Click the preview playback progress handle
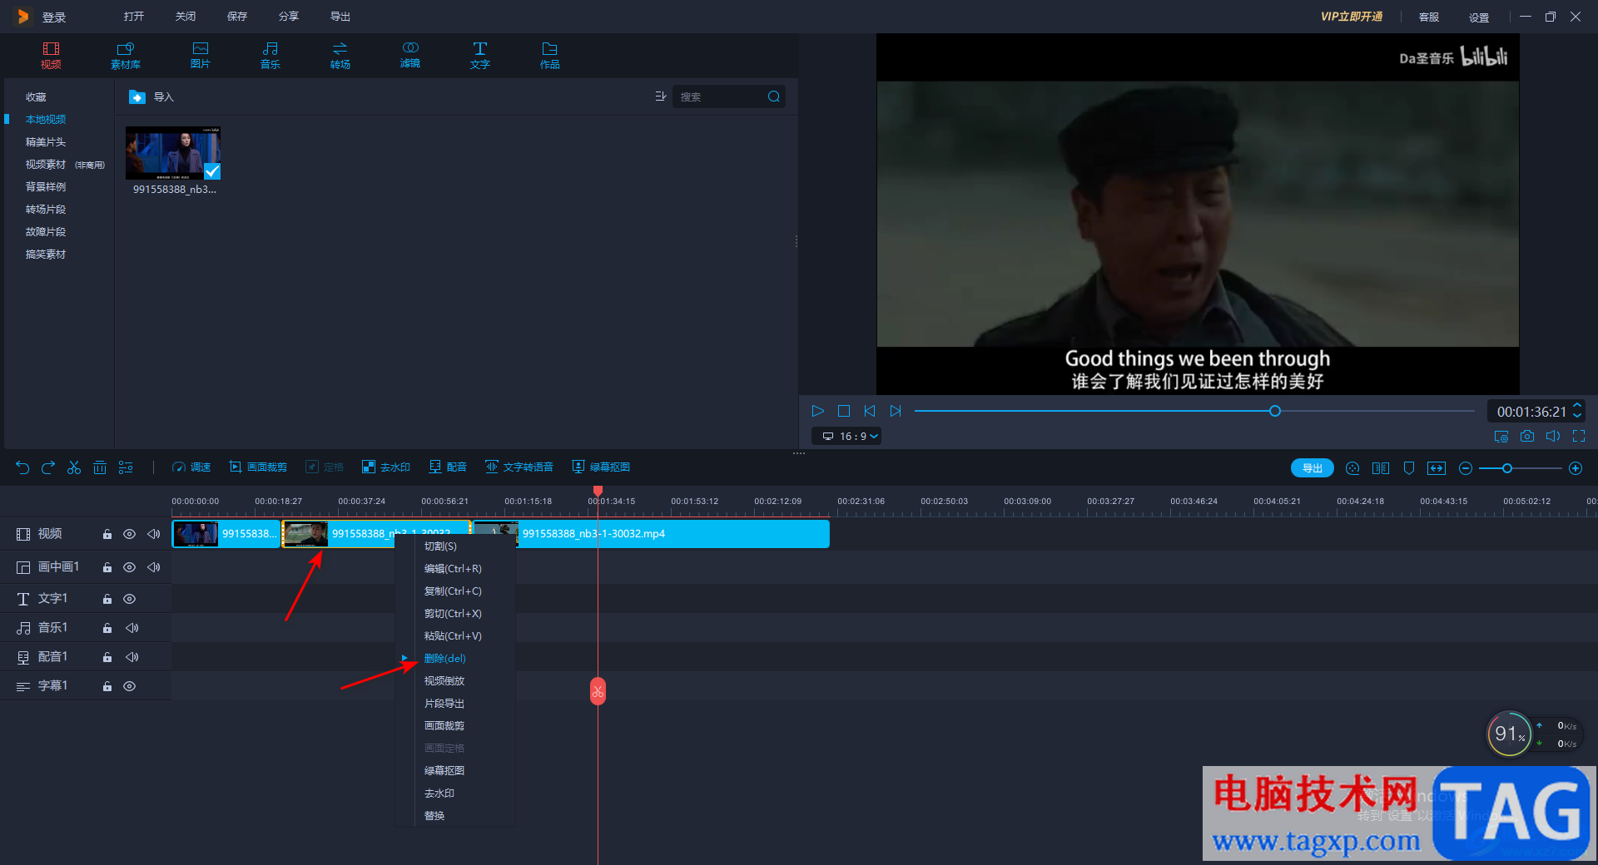This screenshot has height=865, width=1598. [1275, 411]
